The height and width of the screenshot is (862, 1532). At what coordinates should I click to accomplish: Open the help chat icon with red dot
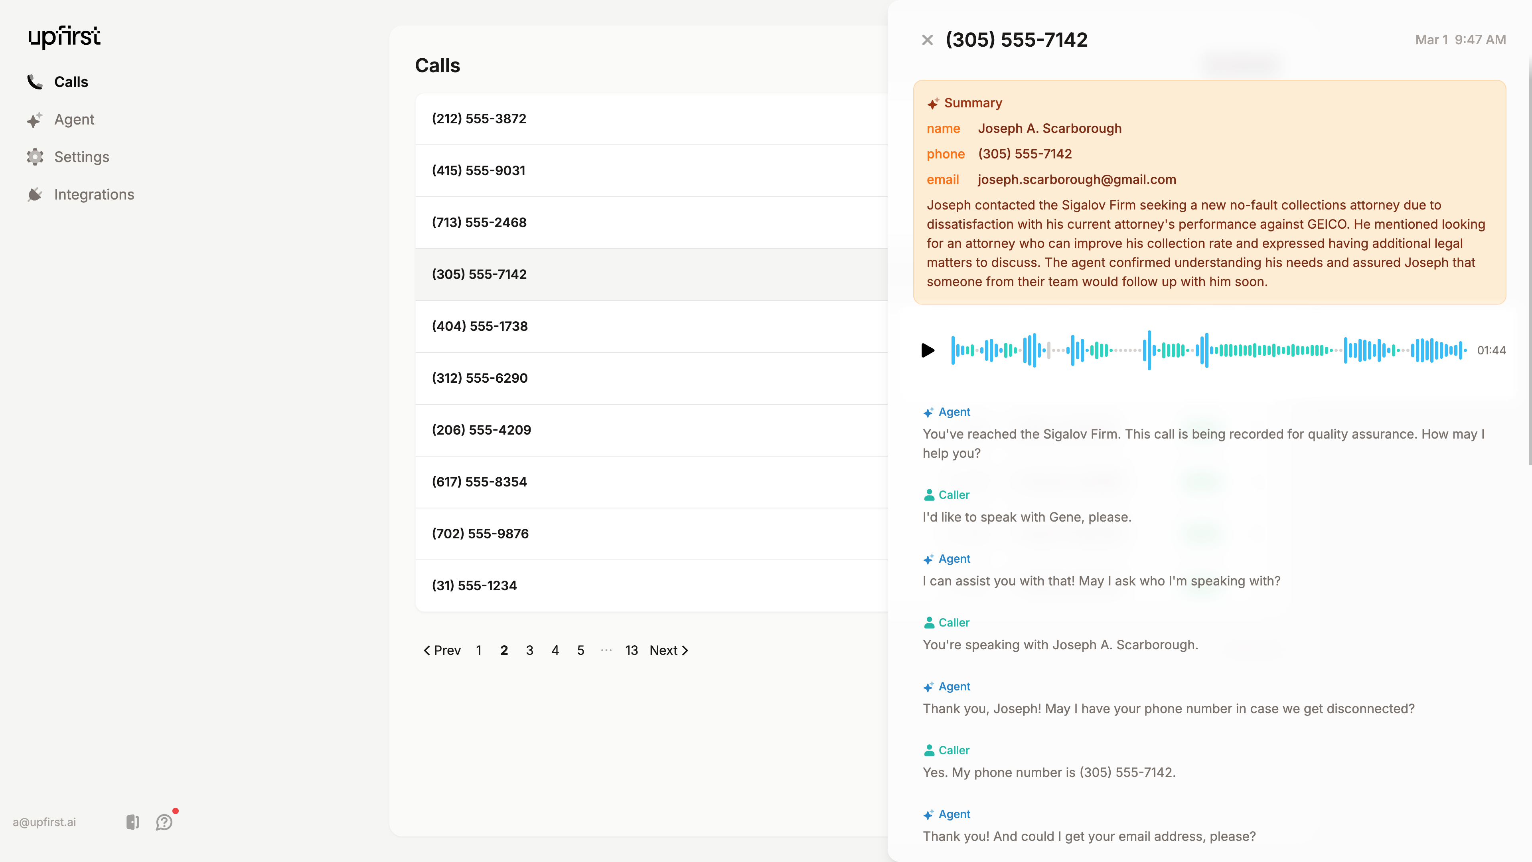point(164,822)
